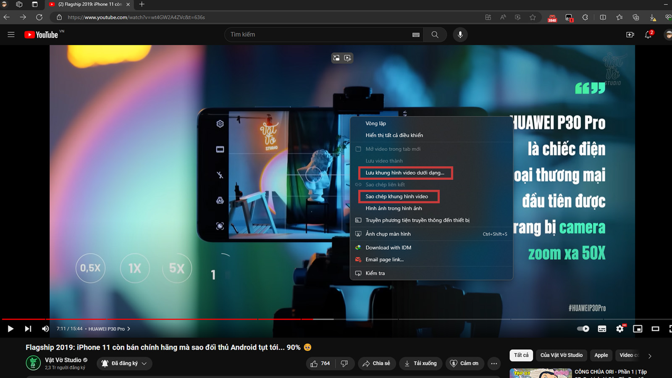Open the browser extensions puzzle icon
The image size is (672, 378).
point(585,17)
